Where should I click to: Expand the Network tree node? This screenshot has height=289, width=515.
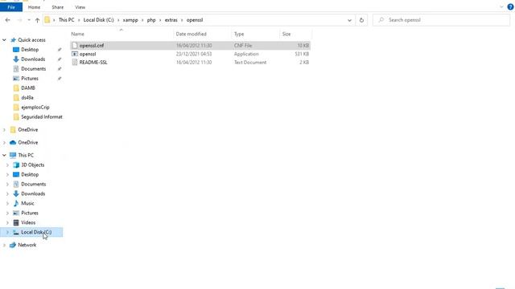click(4, 245)
